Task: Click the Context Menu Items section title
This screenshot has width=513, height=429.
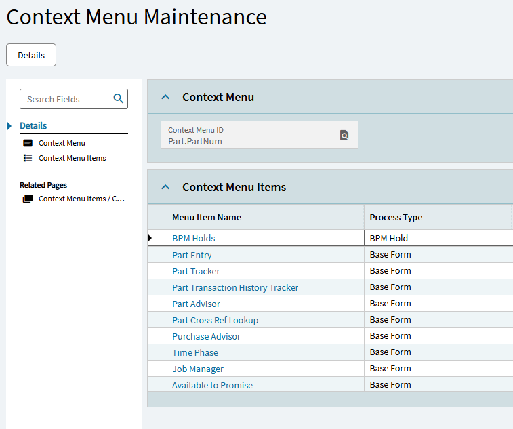Action: (234, 187)
